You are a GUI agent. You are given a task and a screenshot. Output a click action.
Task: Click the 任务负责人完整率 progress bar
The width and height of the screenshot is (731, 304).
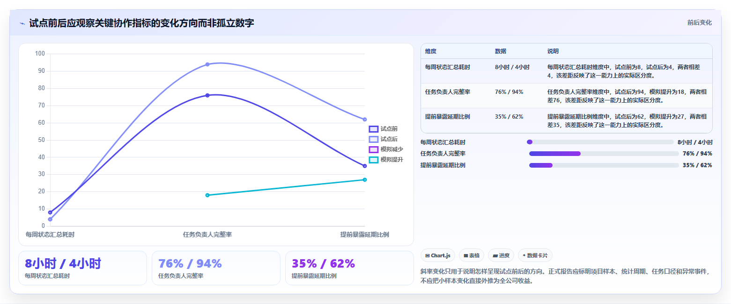(x=604, y=154)
